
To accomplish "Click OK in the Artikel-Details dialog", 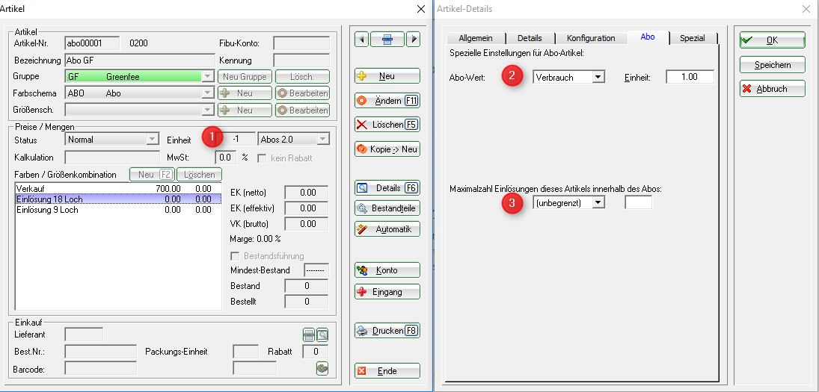I will [772, 40].
